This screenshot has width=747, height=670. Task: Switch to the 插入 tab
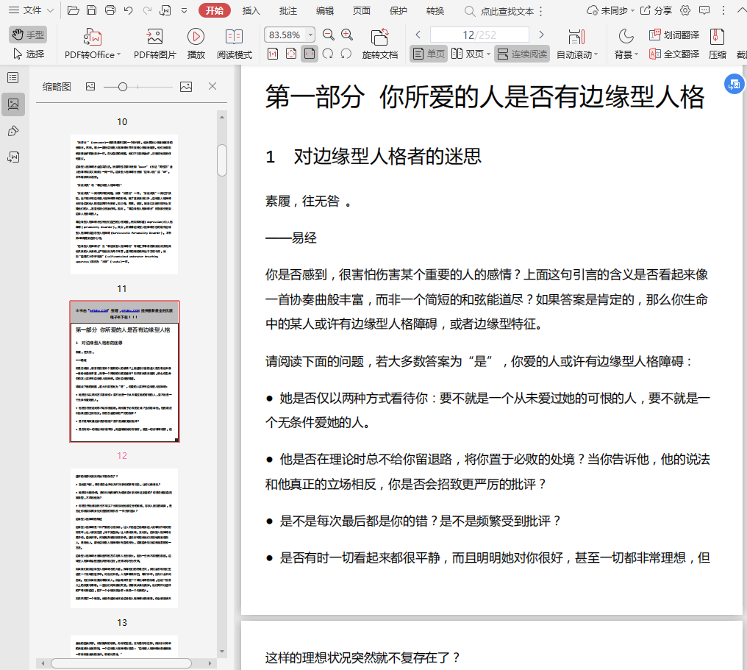pyautogui.click(x=251, y=10)
